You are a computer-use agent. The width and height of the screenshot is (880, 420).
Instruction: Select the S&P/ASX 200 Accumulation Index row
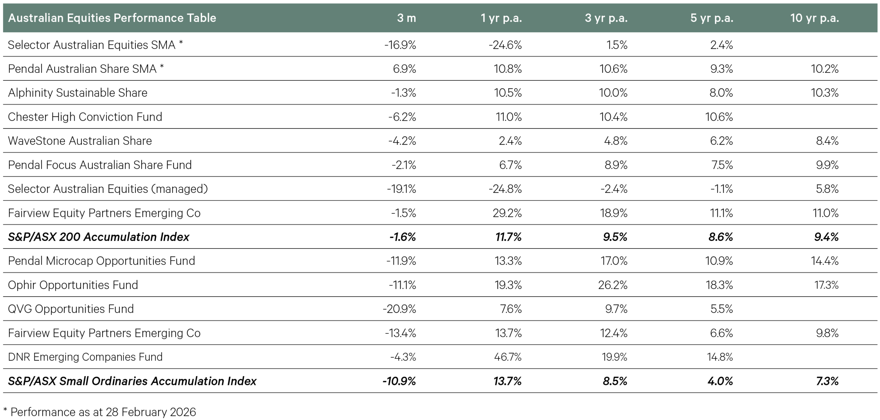point(99,237)
